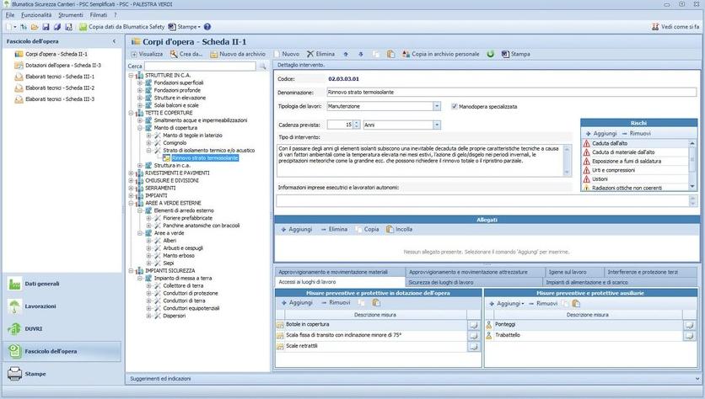The height and width of the screenshot is (399, 705).
Task: Click the move down arrow icon
Action: point(361,54)
